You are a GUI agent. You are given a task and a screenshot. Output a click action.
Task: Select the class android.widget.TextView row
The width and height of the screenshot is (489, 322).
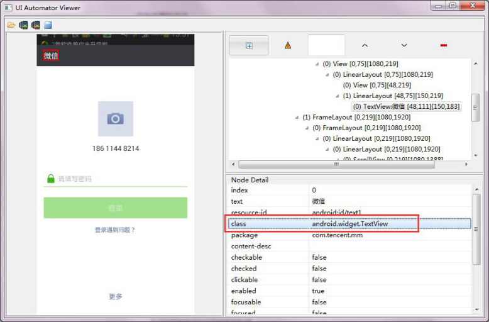pyautogui.click(x=349, y=224)
